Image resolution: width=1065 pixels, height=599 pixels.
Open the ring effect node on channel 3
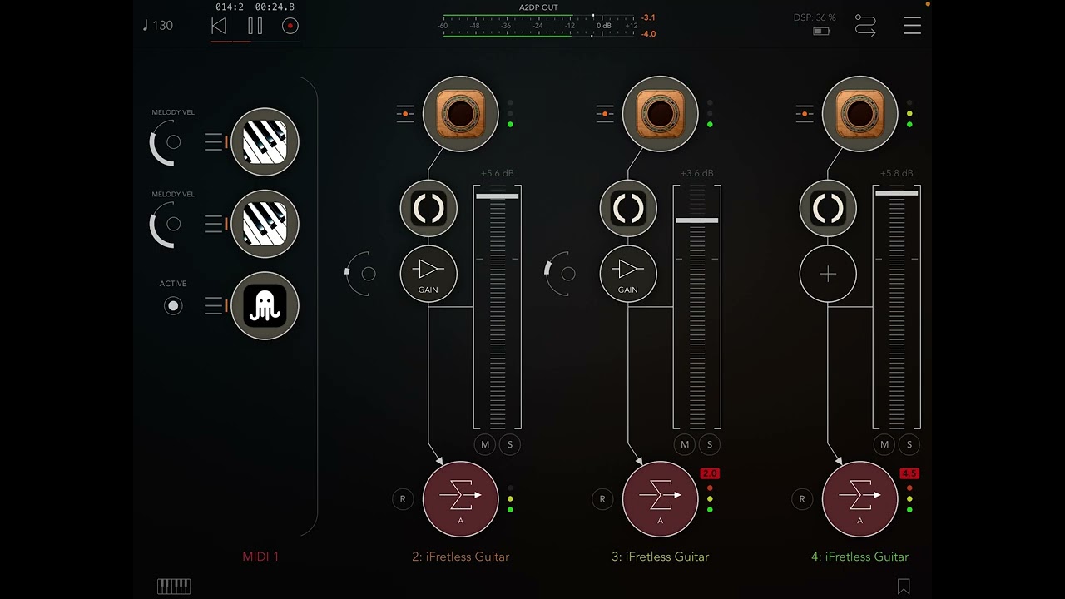[628, 208]
